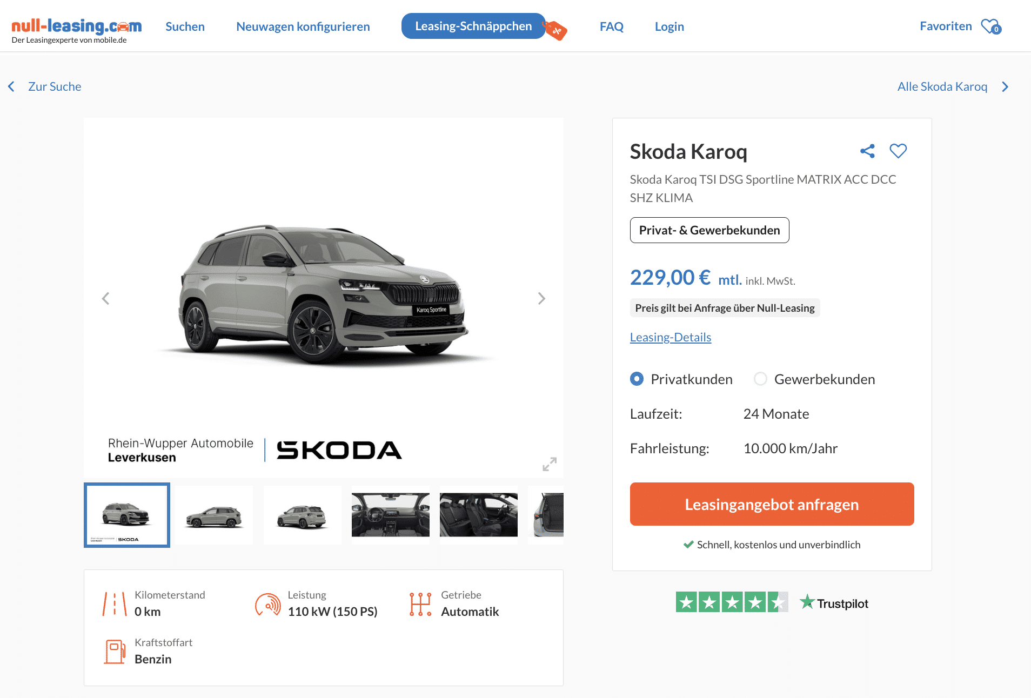Share this Skoda Karoq offer

tap(867, 151)
